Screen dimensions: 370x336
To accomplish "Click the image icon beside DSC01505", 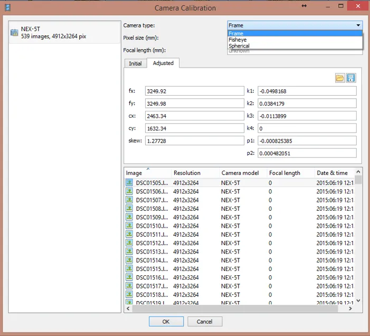I will 129,183.
